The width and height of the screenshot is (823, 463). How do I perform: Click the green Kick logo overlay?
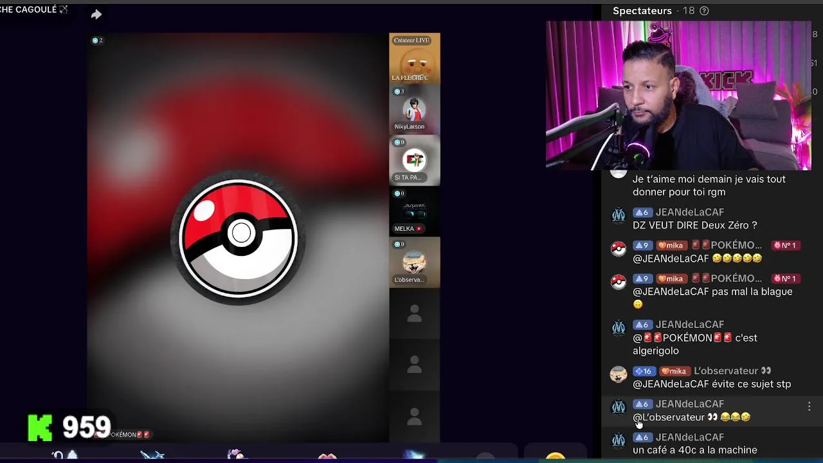pyautogui.click(x=40, y=428)
